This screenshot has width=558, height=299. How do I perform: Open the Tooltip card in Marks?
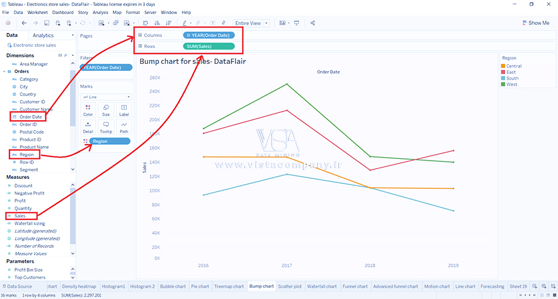click(106, 127)
